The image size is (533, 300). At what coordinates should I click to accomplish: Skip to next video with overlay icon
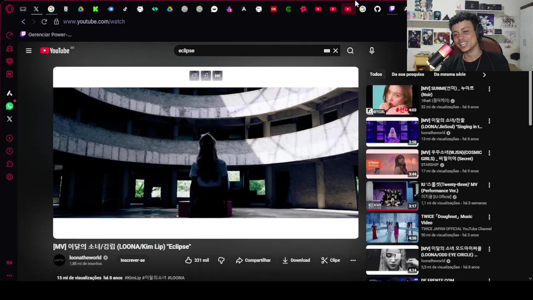[217, 75]
